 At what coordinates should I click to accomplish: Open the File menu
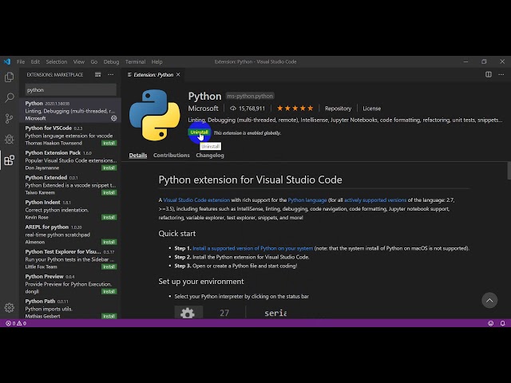21,61
